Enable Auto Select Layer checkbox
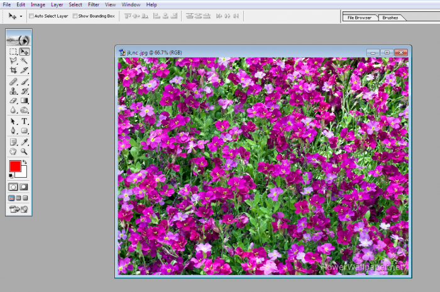This screenshot has width=440, height=292. coord(31,16)
